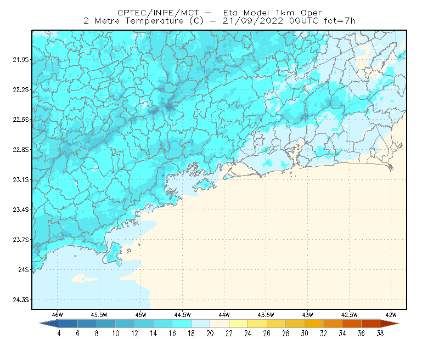Click the right red arrow of colorbar
The image size is (439, 339).
[x=390, y=324]
